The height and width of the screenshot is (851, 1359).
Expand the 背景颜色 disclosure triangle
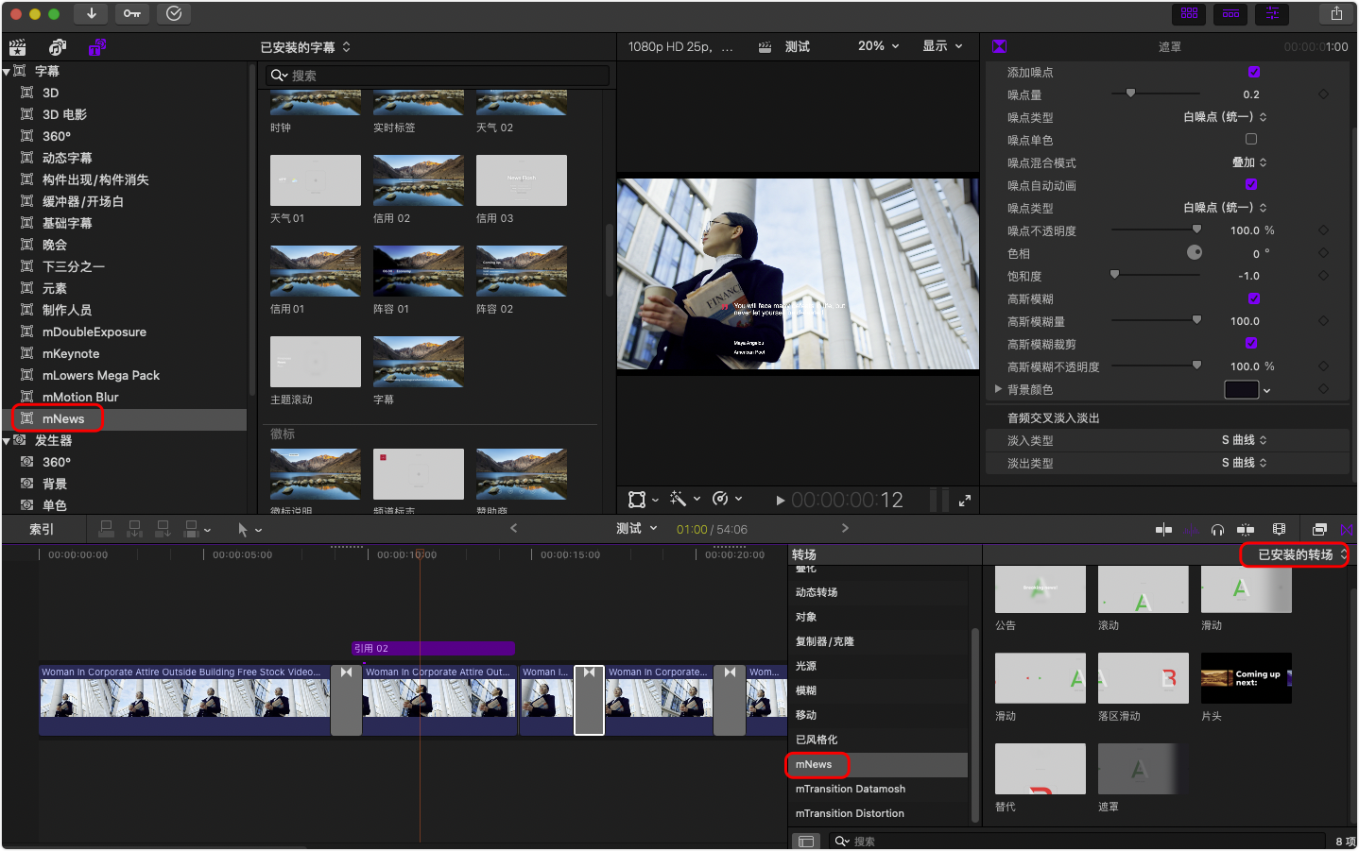click(998, 388)
